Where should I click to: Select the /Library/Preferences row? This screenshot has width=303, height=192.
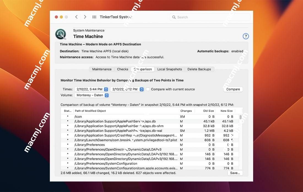150,145
